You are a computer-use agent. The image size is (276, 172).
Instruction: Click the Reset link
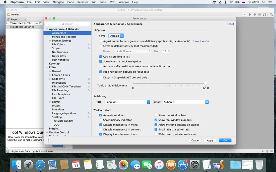pyautogui.click(x=230, y=24)
